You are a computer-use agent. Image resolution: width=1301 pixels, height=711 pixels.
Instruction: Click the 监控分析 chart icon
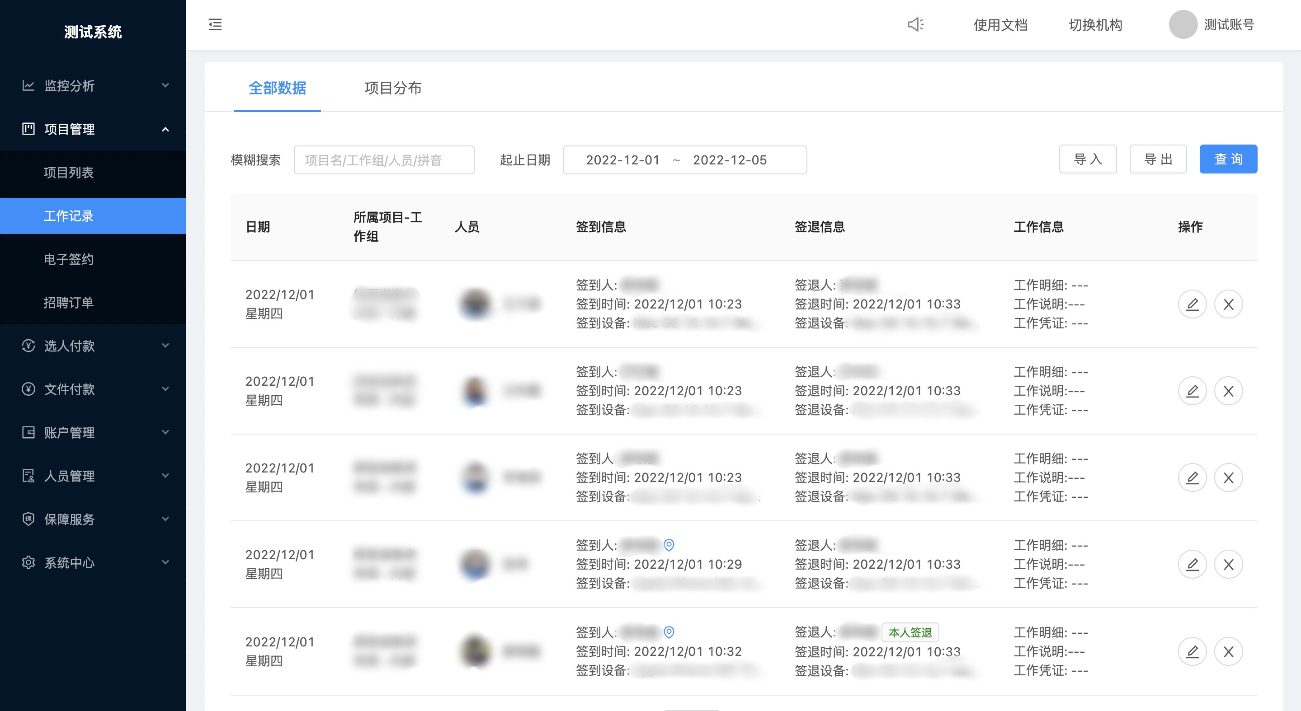(28, 85)
